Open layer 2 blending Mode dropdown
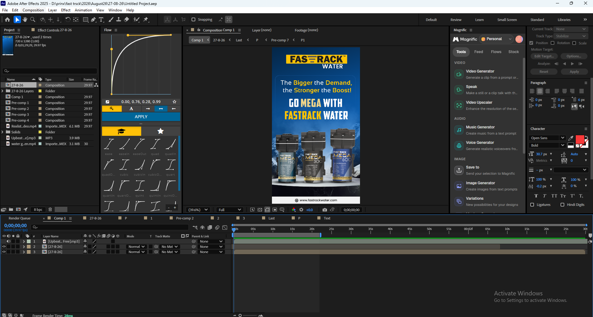This screenshot has height=317, width=593. pyautogui.click(x=136, y=247)
